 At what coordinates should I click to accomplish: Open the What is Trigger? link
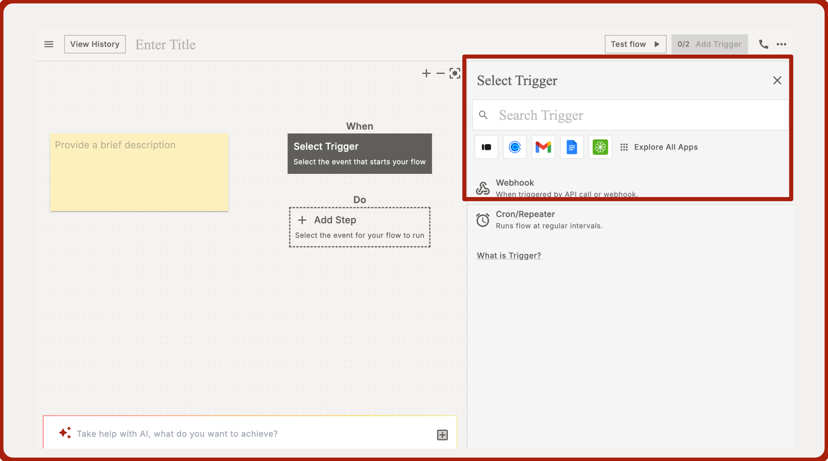tap(509, 255)
